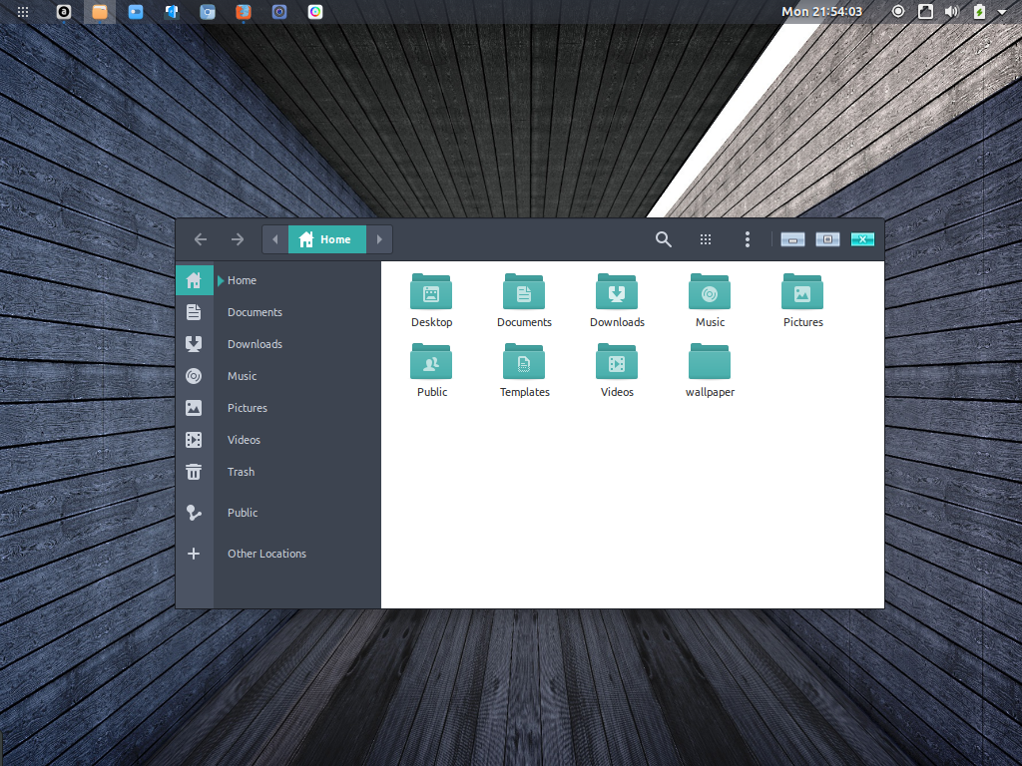The width and height of the screenshot is (1022, 766).
Task: Open the system menu dropdown arrow
Action: click(1002, 12)
